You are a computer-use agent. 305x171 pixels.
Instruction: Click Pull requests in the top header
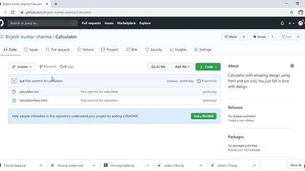91,23
